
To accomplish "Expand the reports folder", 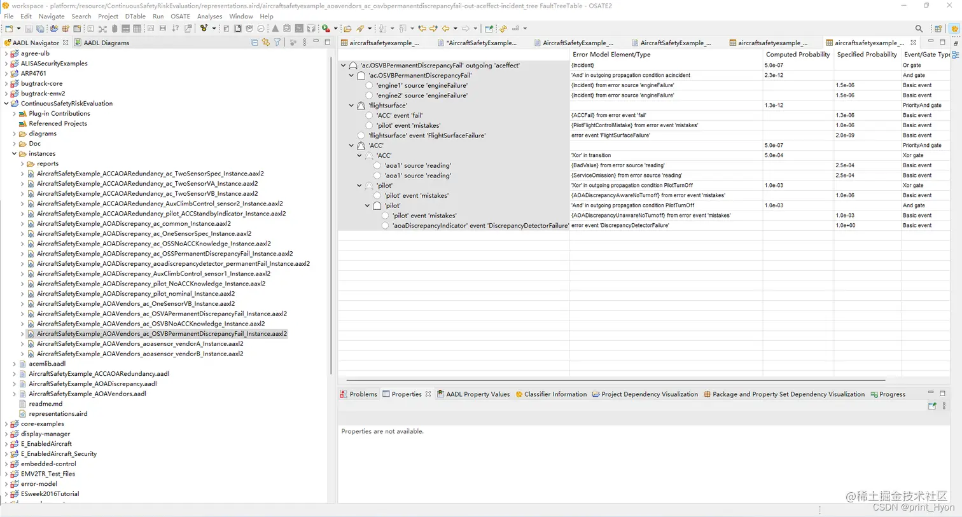I will pos(22,163).
